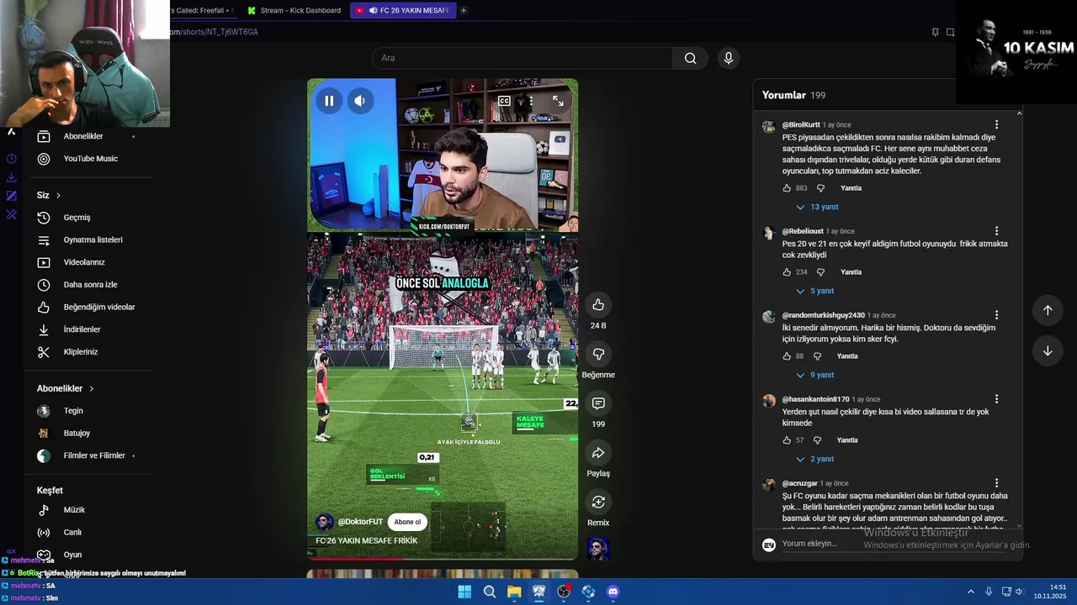Open a new browser tab
1077x605 pixels.
[x=464, y=10]
